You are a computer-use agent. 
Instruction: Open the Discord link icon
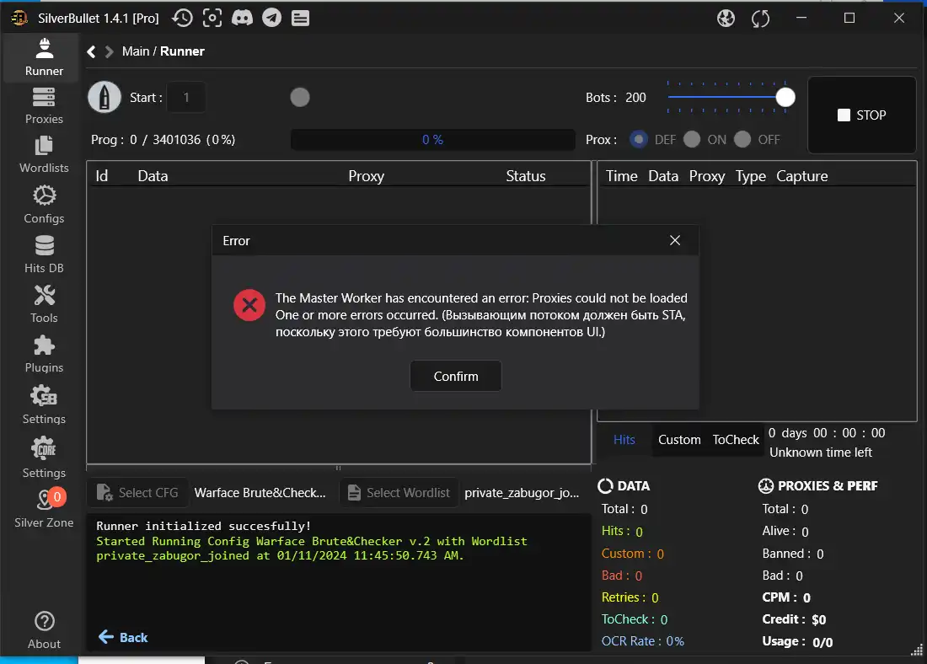tap(242, 18)
